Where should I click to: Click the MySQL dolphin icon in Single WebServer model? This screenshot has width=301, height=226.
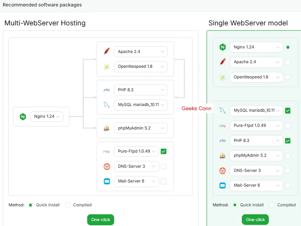(x=223, y=111)
